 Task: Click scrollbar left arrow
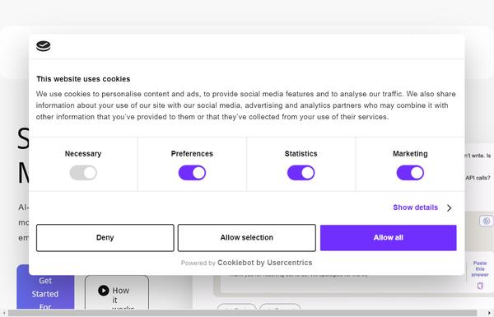pyautogui.click(x=4, y=313)
